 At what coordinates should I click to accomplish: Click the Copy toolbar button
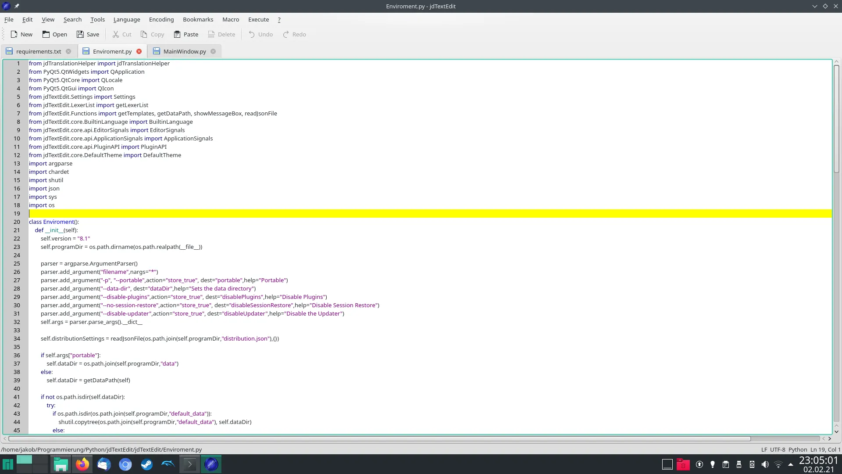152,34
